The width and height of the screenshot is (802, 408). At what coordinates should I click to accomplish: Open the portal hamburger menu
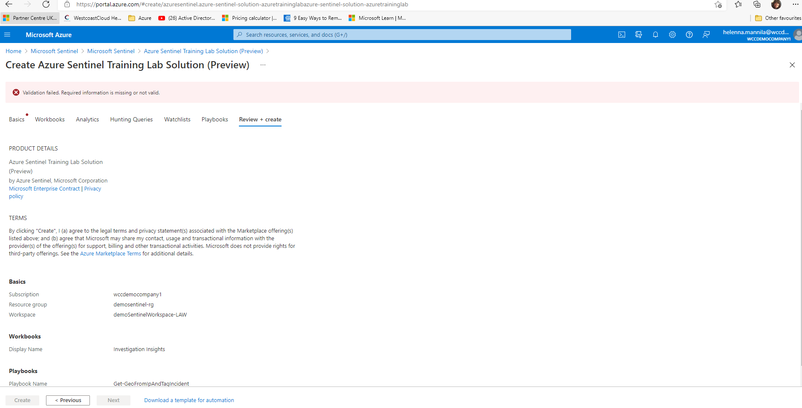tap(7, 35)
